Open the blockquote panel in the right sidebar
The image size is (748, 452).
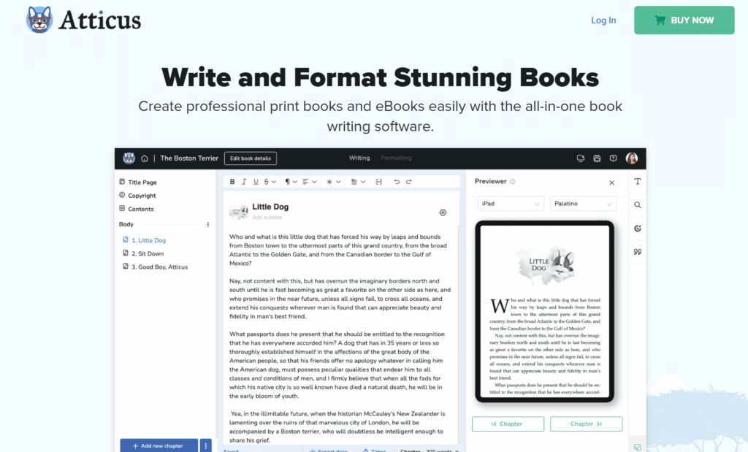(637, 251)
